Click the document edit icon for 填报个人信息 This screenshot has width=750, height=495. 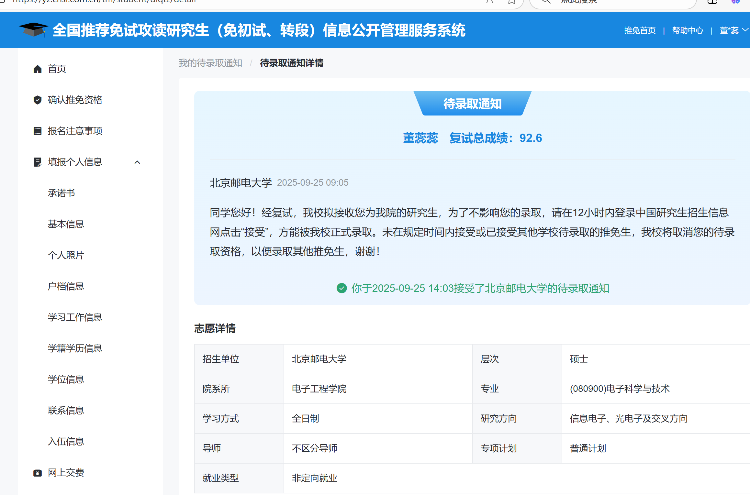coord(38,162)
